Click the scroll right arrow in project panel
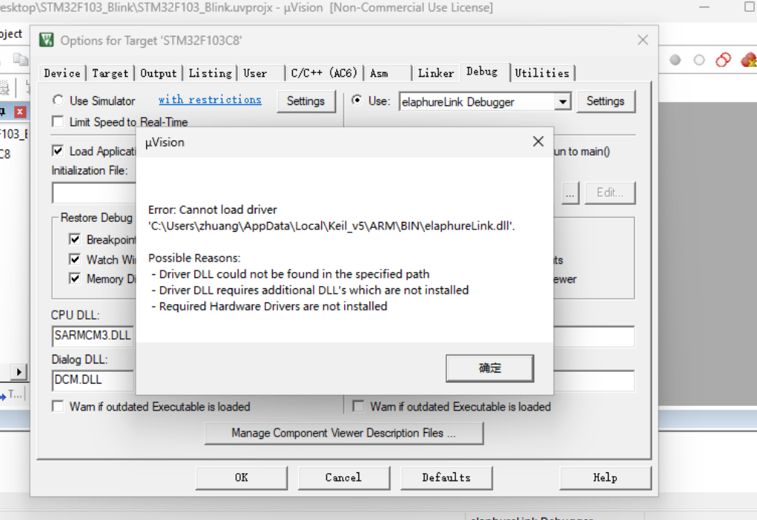 19,372
